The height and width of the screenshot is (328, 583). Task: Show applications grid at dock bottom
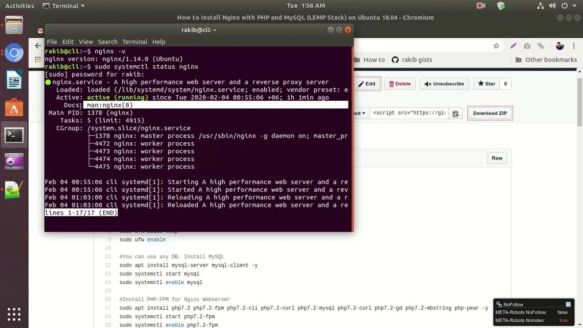14,314
